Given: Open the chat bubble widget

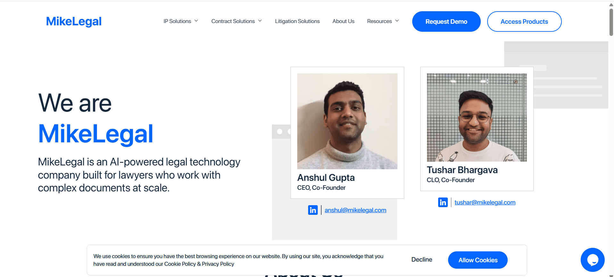Looking at the screenshot, I should [592, 260].
